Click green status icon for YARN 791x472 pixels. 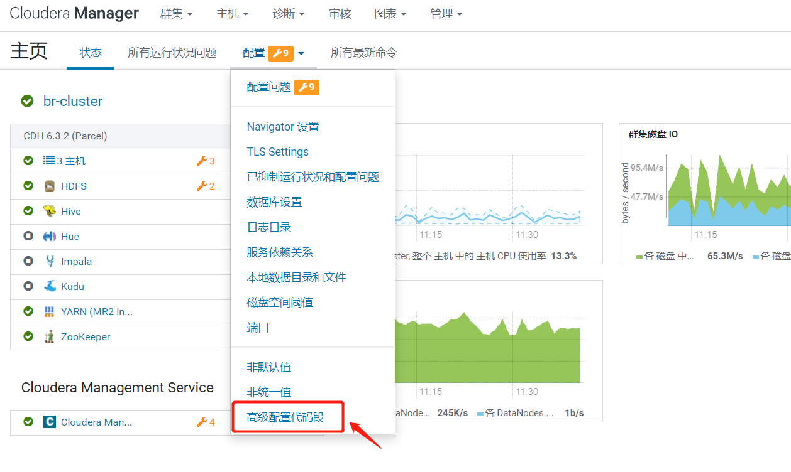click(28, 311)
